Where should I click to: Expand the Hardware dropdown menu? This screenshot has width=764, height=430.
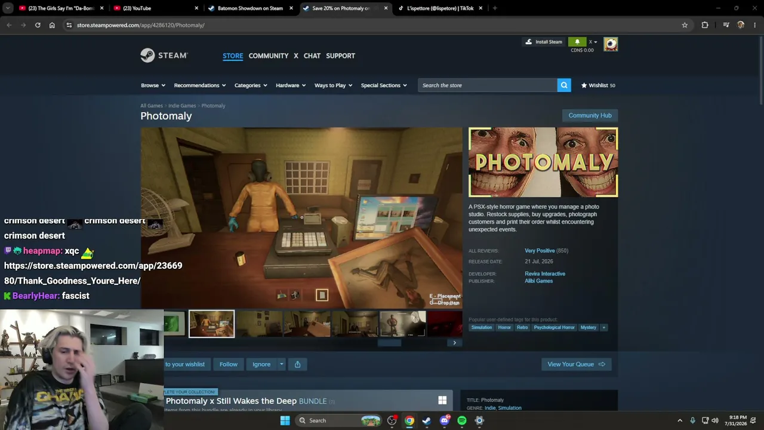pos(291,85)
